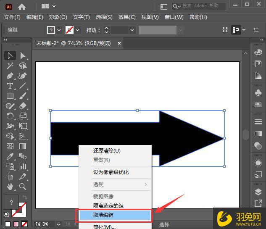This screenshot has height=229, width=266.
Task: Click the stroke swatch in control bar
Action: click(x=70, y=30)
